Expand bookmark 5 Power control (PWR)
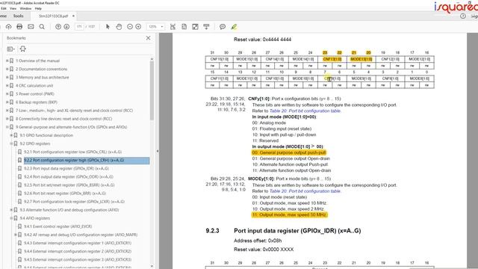Image resolution: width=478 pixels, height=269 pixels. 7,94
